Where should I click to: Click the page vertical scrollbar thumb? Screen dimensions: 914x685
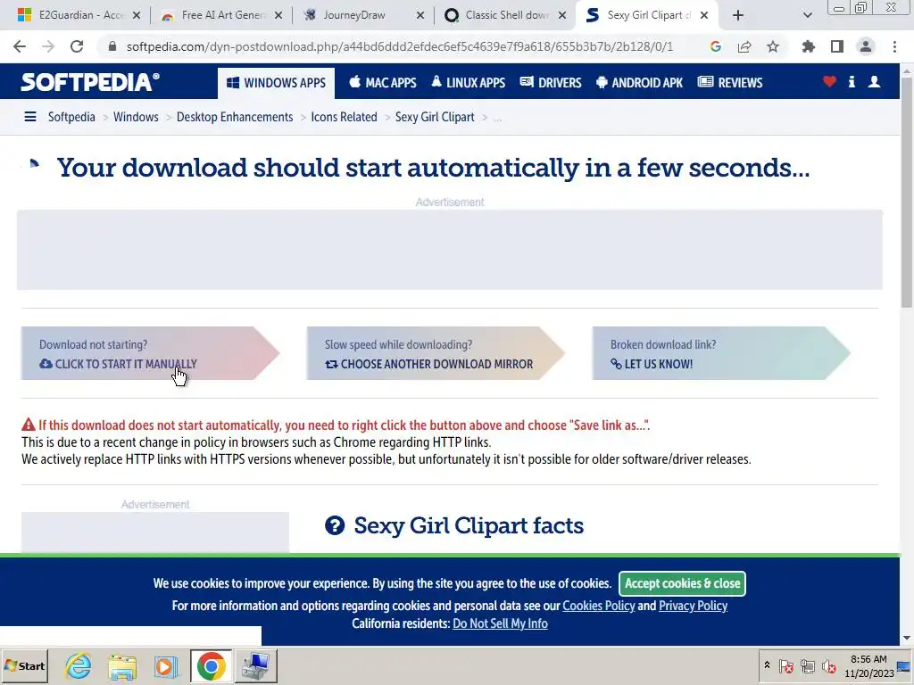[907, 193]
